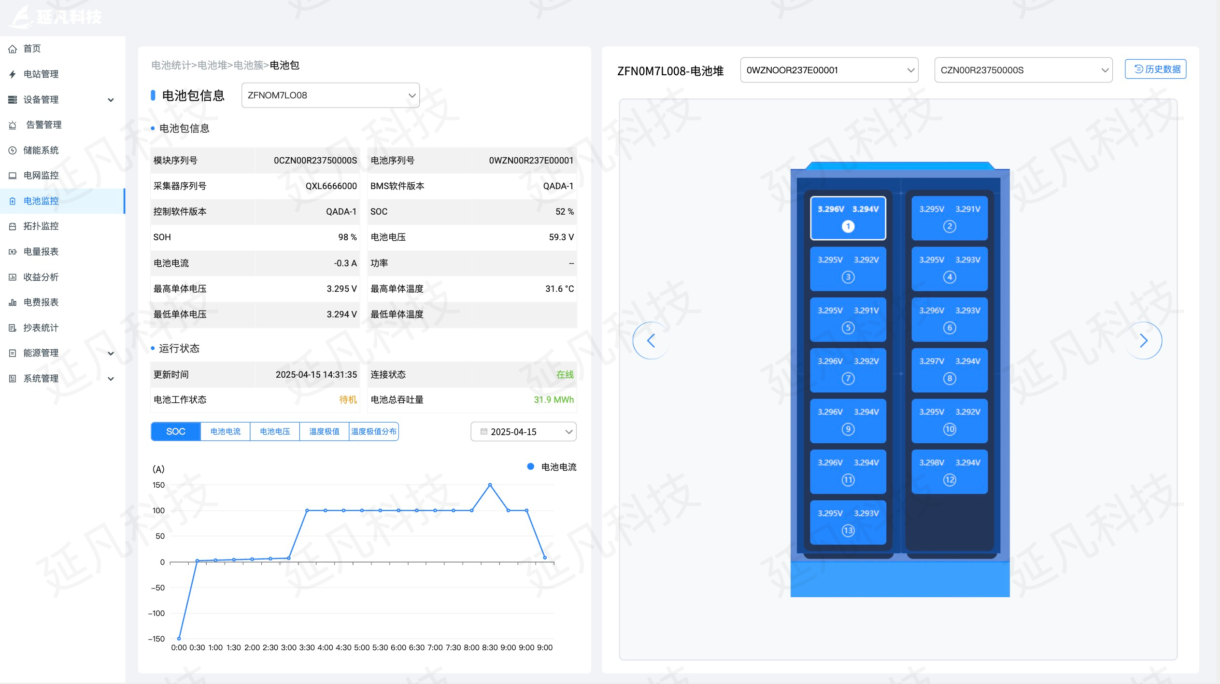Select the 电池电压 chart segment

pyautogui.click(x=275, y=431)
